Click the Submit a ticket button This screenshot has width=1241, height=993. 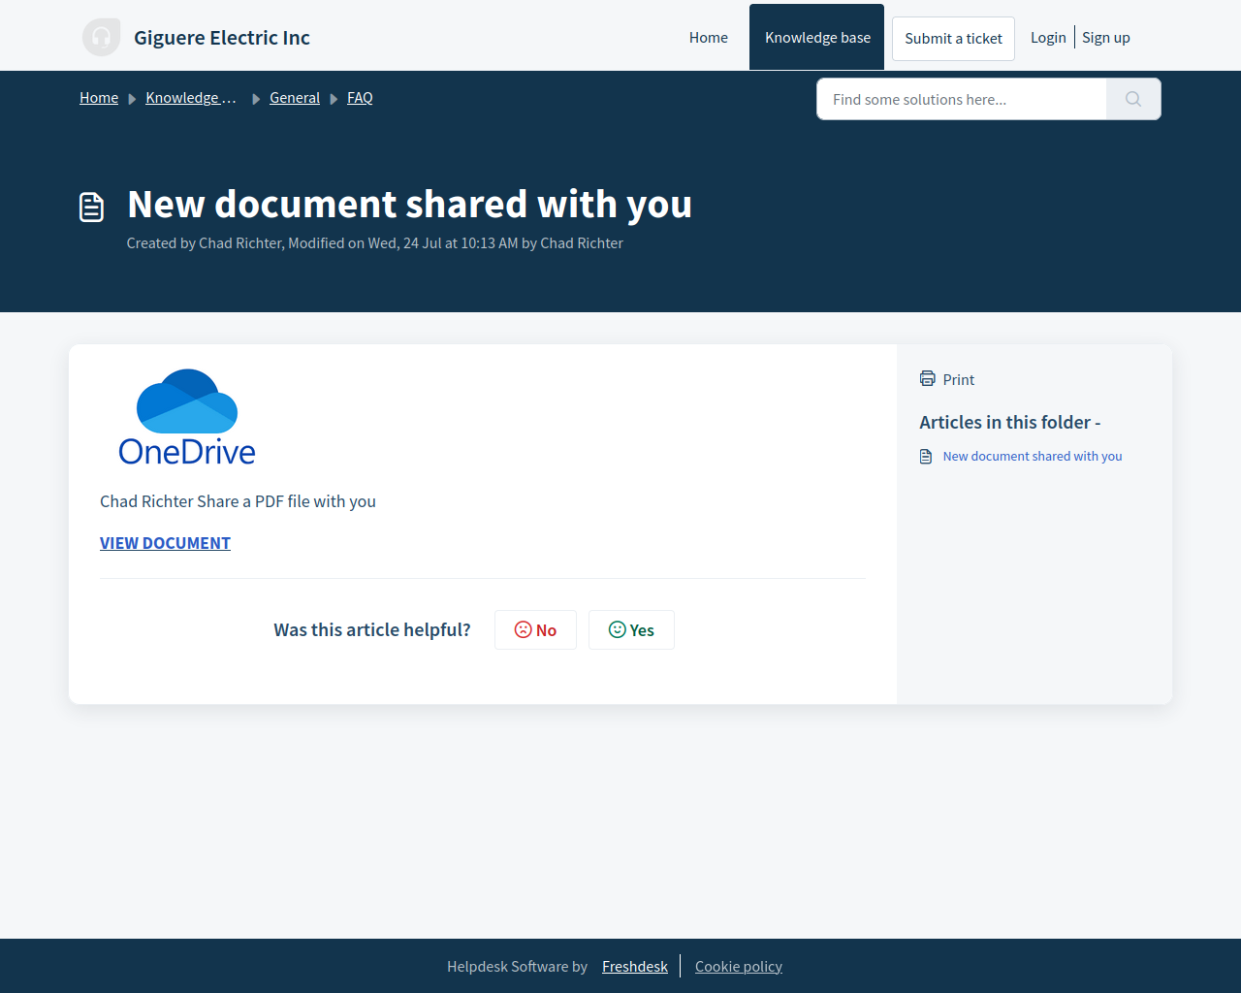[954, 39]
